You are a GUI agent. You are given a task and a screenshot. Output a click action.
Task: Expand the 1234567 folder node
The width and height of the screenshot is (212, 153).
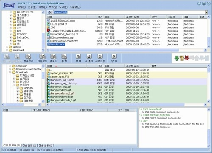(x=11, y=34)
